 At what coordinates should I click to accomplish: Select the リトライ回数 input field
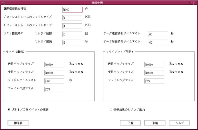[72, 34]
